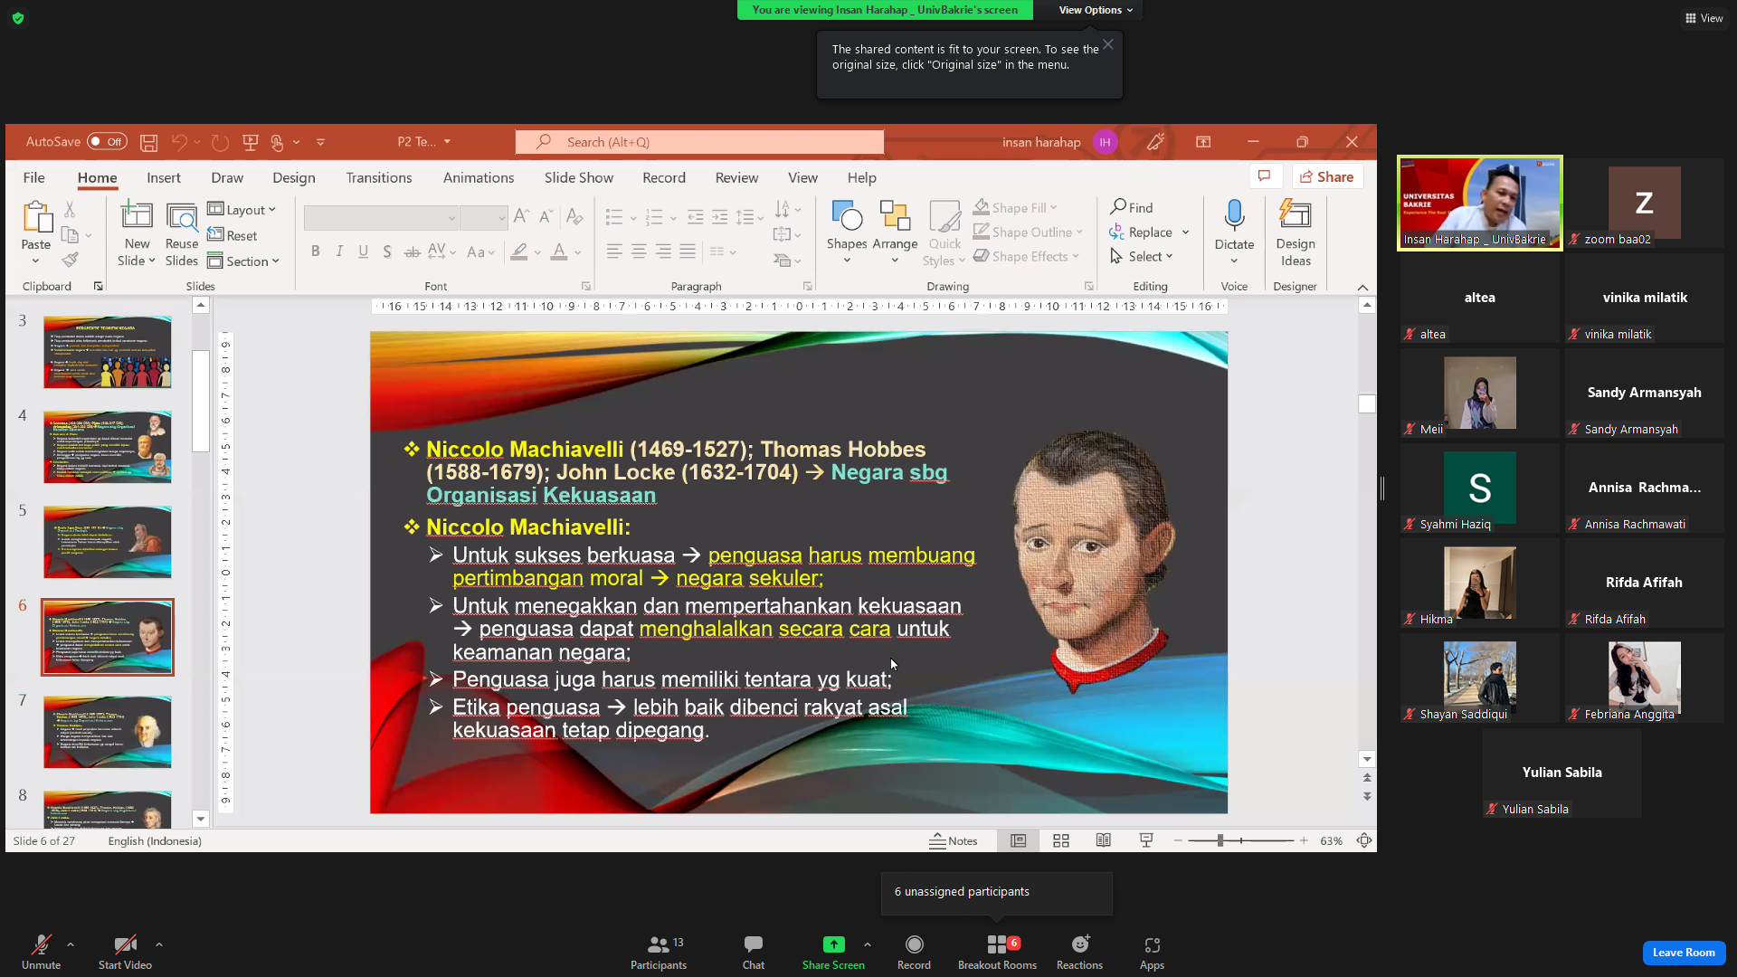Image resolution: width=1737 pixels, height=977 pixels.
Task: Collapse the PowerPoint ribbon
Action: [1362, 287]
